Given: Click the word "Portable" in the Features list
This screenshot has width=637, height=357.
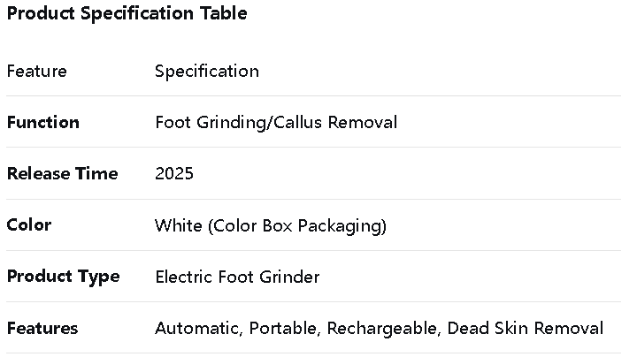Looking at the screenshot, I should 284,328.
